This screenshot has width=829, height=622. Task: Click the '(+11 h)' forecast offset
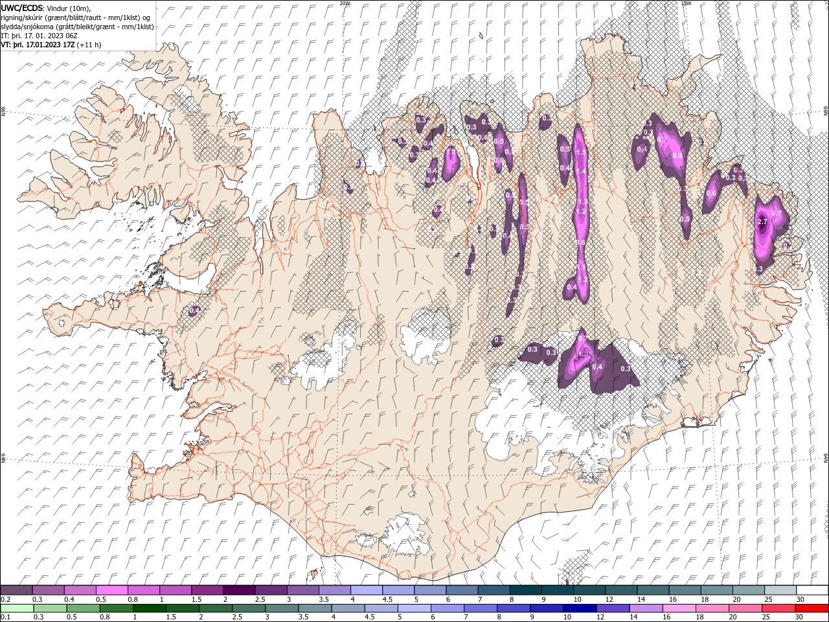point(89,45)
